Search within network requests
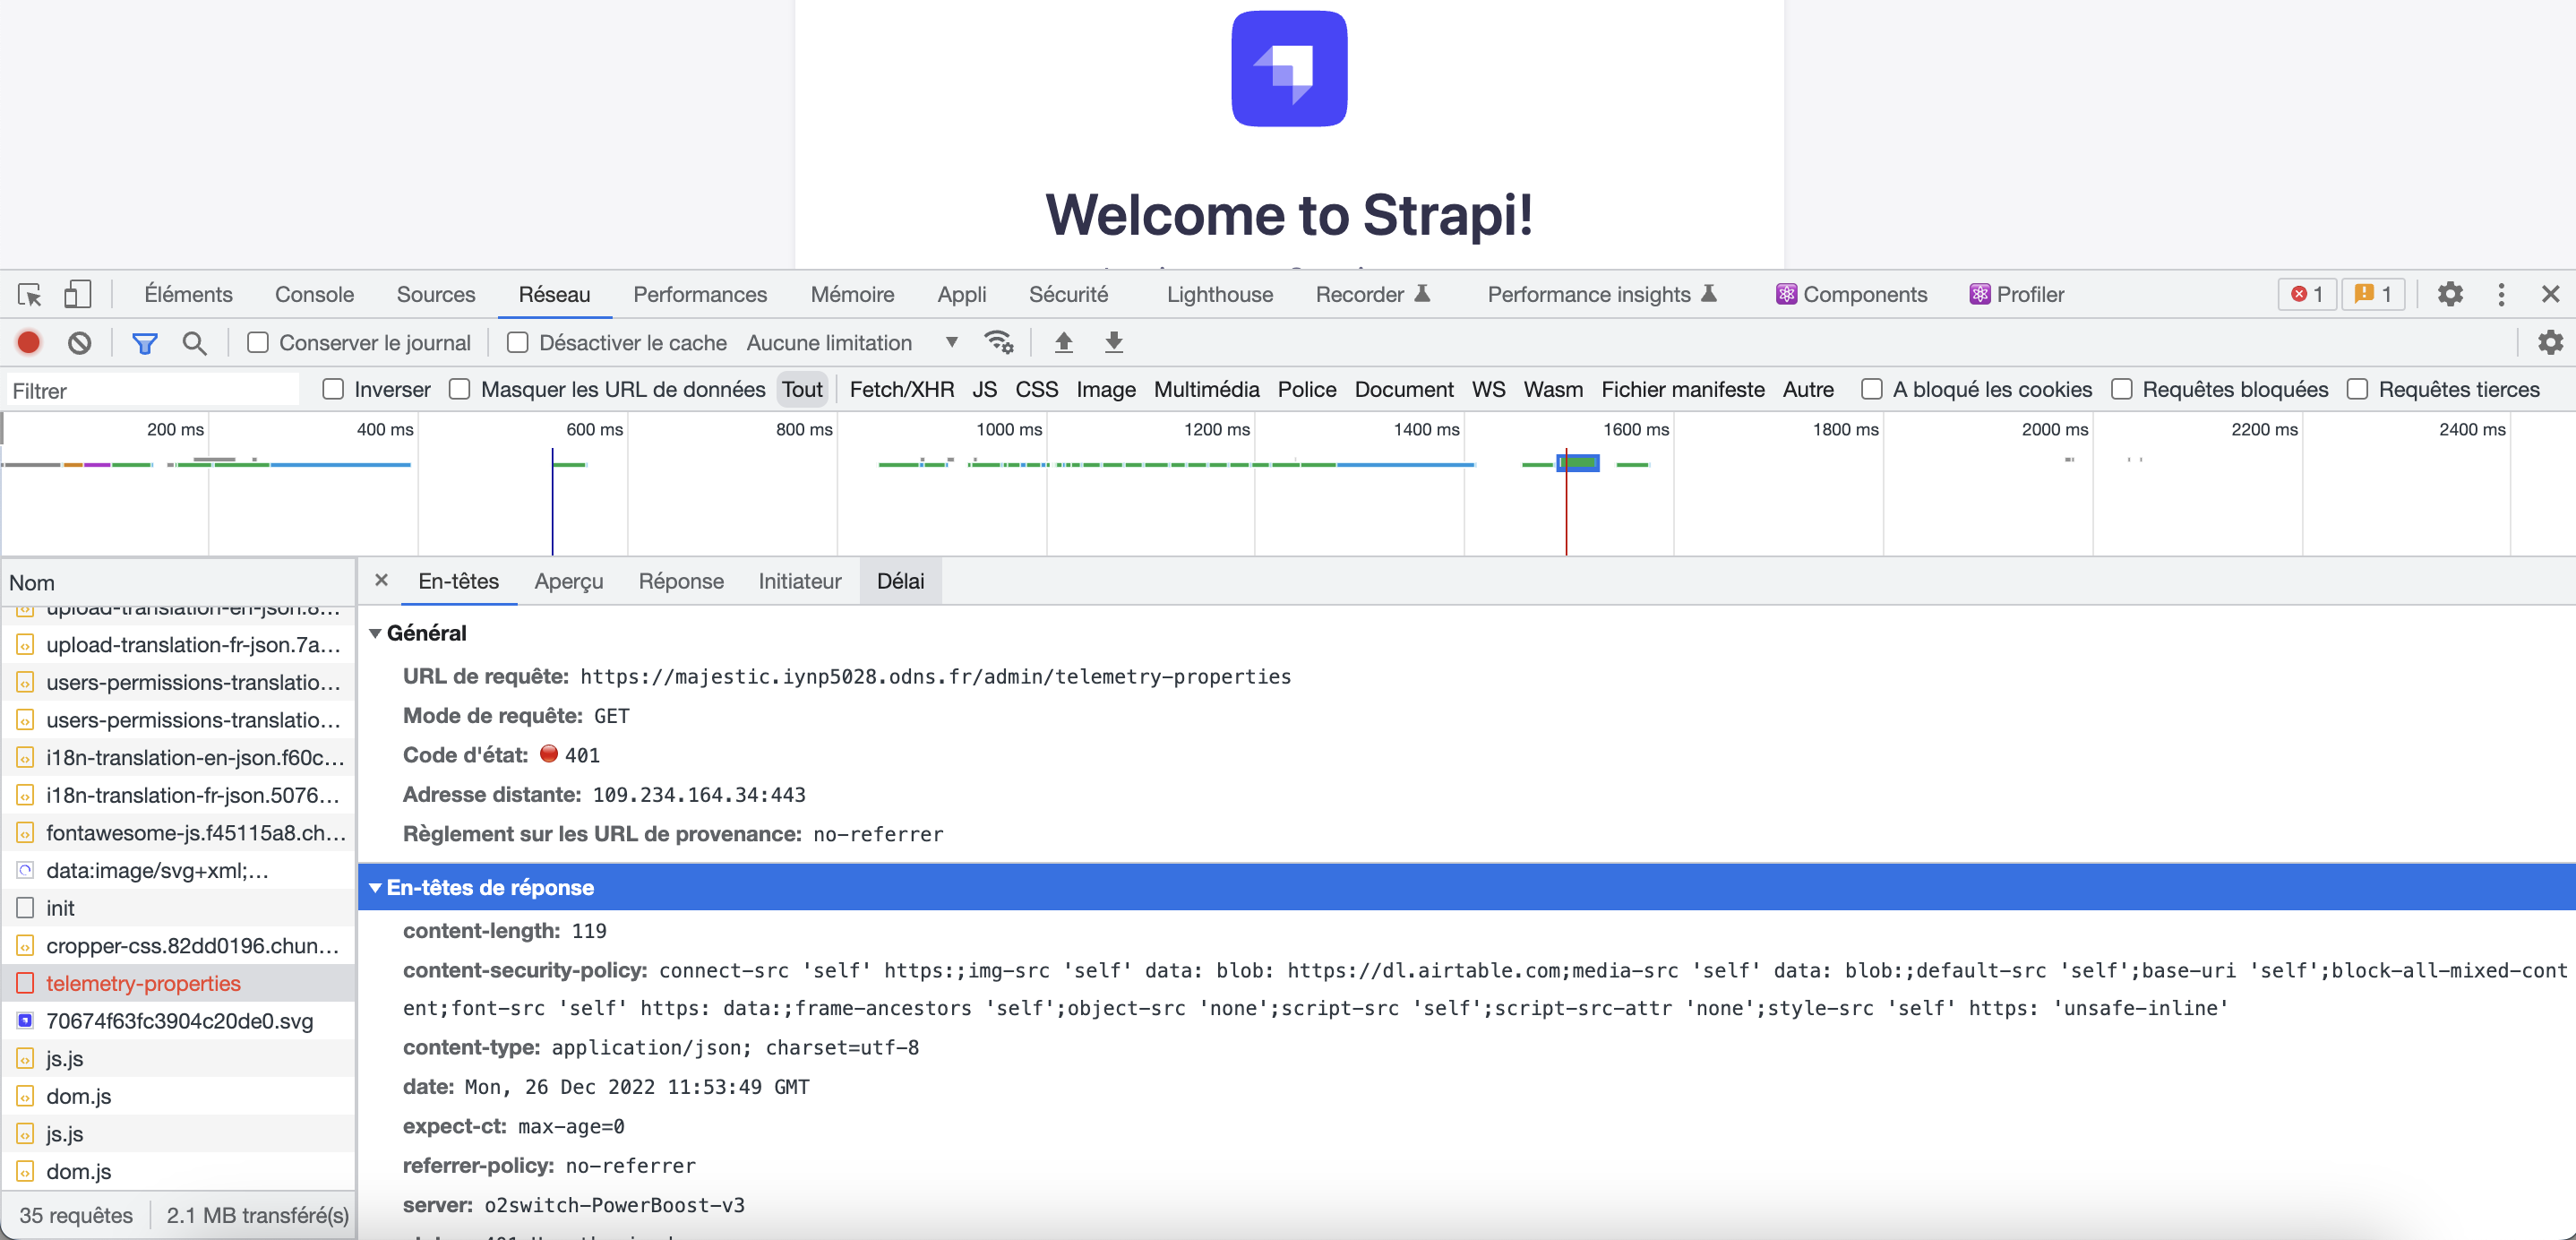 (x=195, y=342)
